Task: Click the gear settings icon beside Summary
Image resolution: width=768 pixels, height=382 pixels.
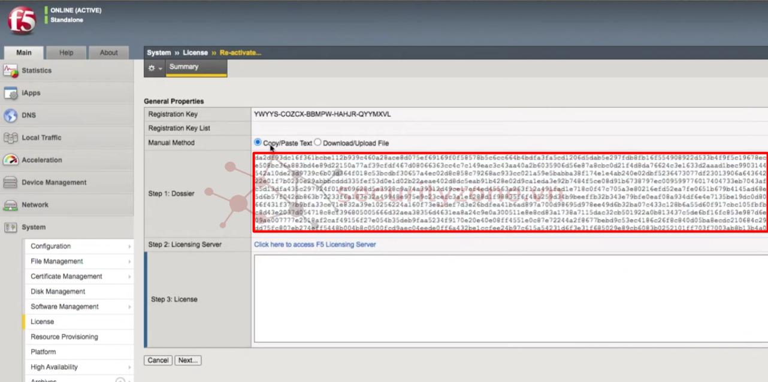Action: point(152,68)
